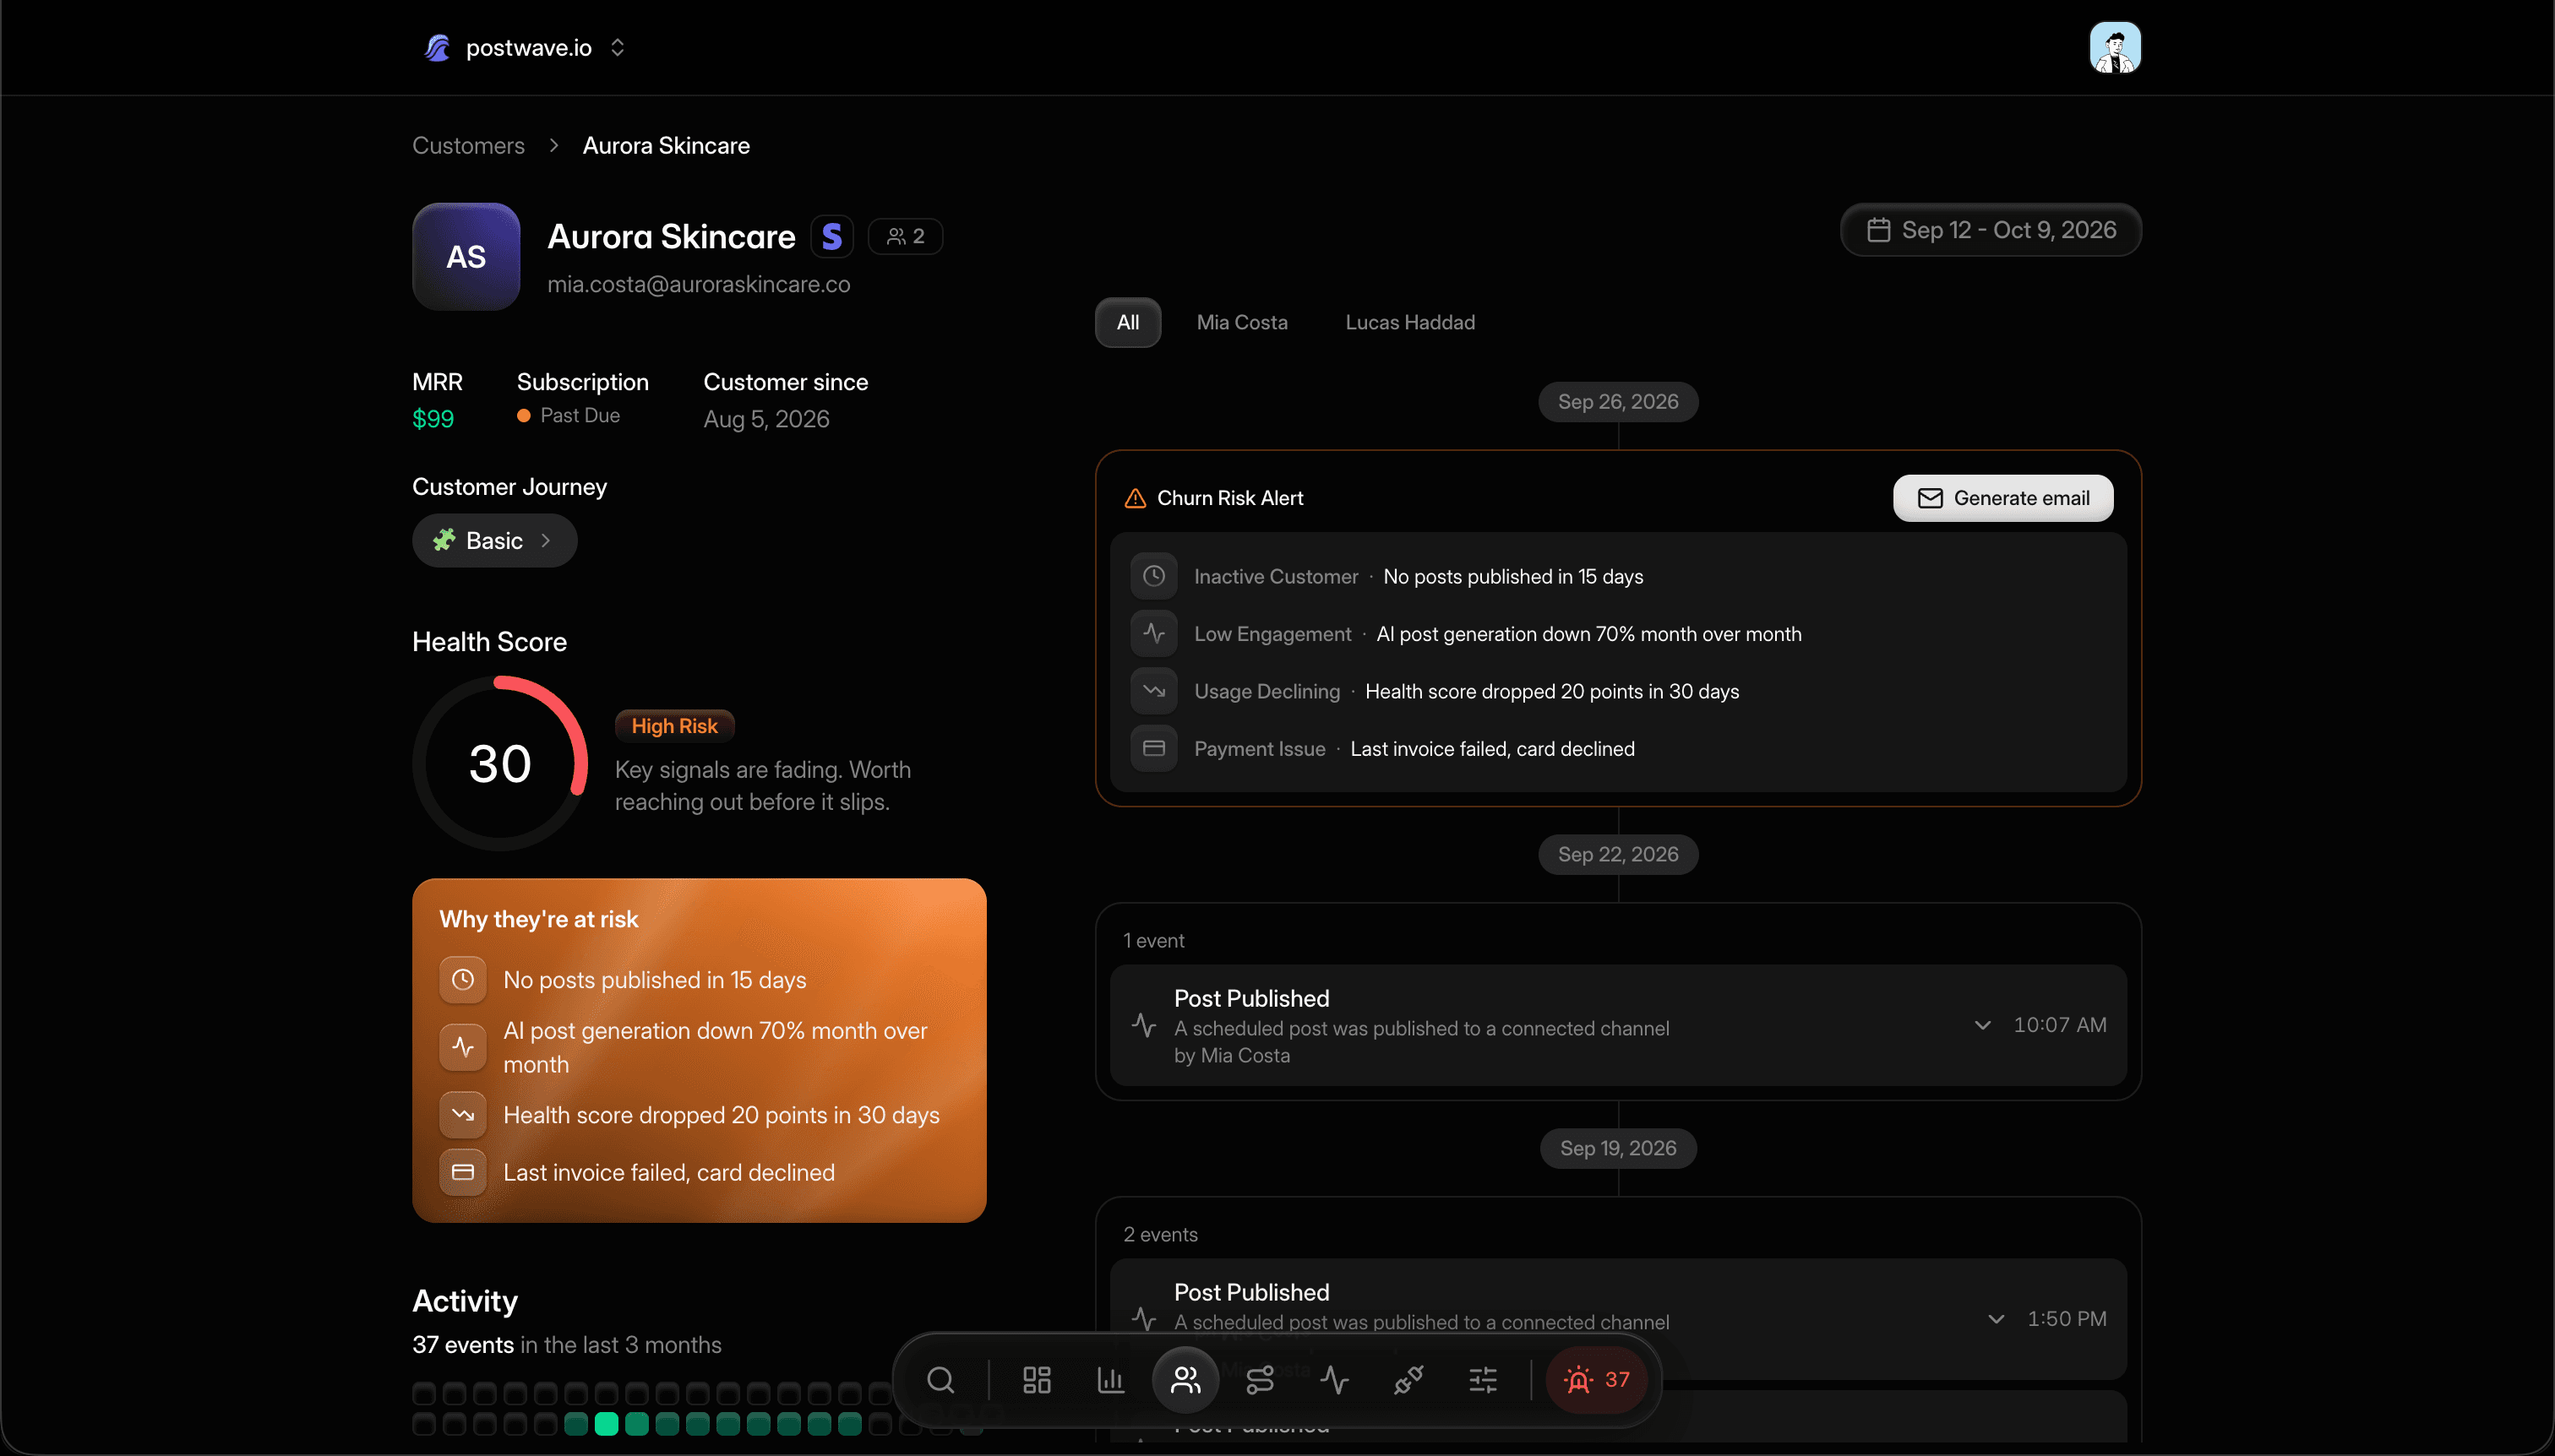Open the Basic customer journey stage

click(x=494, y=541)
